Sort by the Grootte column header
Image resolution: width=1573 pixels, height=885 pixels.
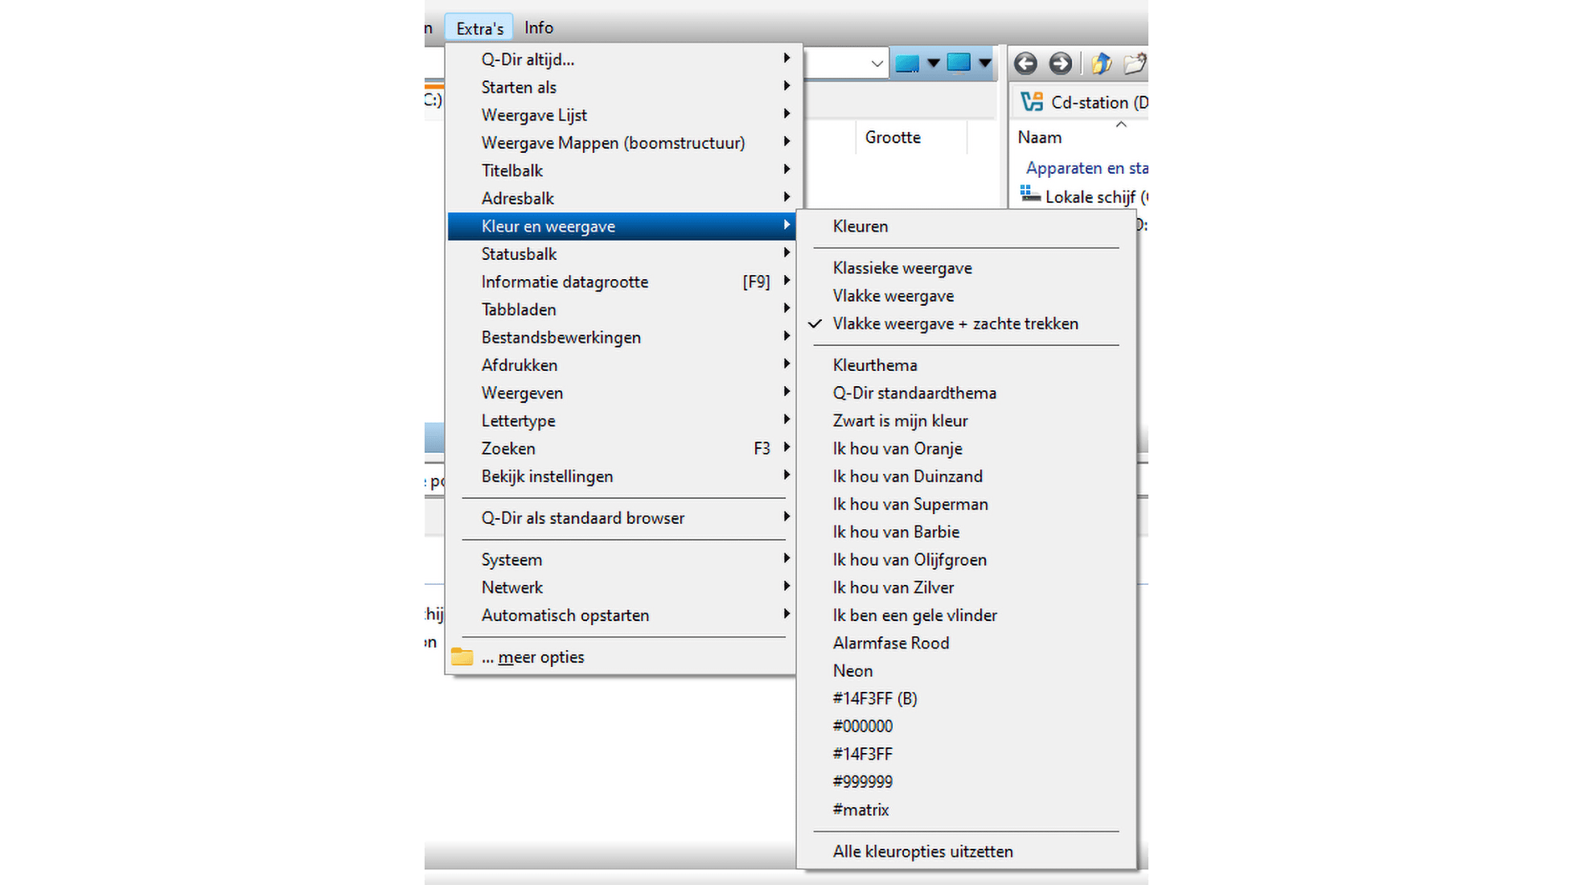[x=893, y=138]
